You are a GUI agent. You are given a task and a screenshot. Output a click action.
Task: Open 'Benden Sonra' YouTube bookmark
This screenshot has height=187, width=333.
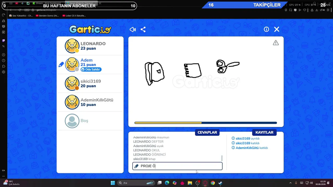(47, 16)
